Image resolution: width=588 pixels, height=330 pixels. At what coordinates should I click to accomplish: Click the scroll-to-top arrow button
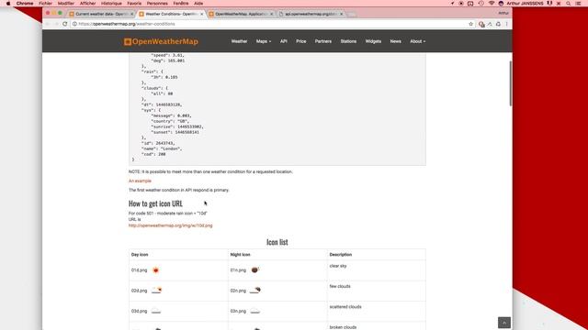(x=504, y=323)
